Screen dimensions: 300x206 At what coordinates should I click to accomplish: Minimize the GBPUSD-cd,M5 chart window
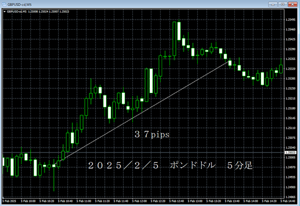tap(273, 4)
